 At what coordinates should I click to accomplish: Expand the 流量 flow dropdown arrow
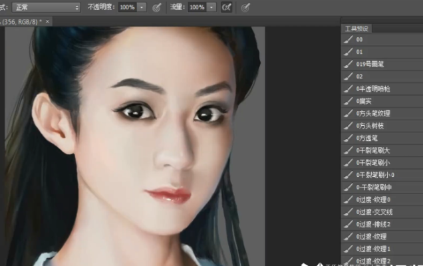tap(211, 7)
